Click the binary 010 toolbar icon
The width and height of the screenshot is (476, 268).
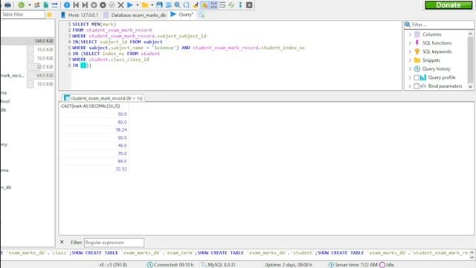coord(213,5)
